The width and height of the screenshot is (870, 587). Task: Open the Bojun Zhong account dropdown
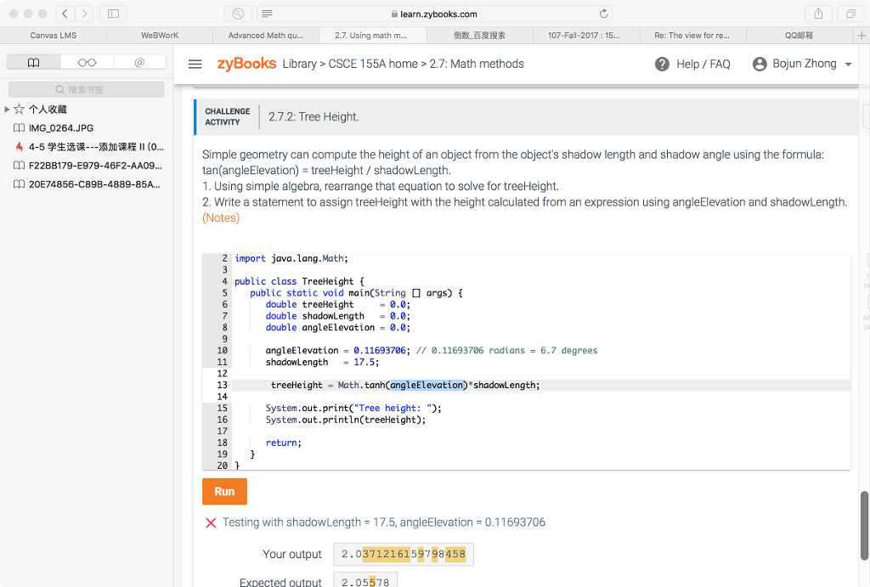[x=802, y=65]
